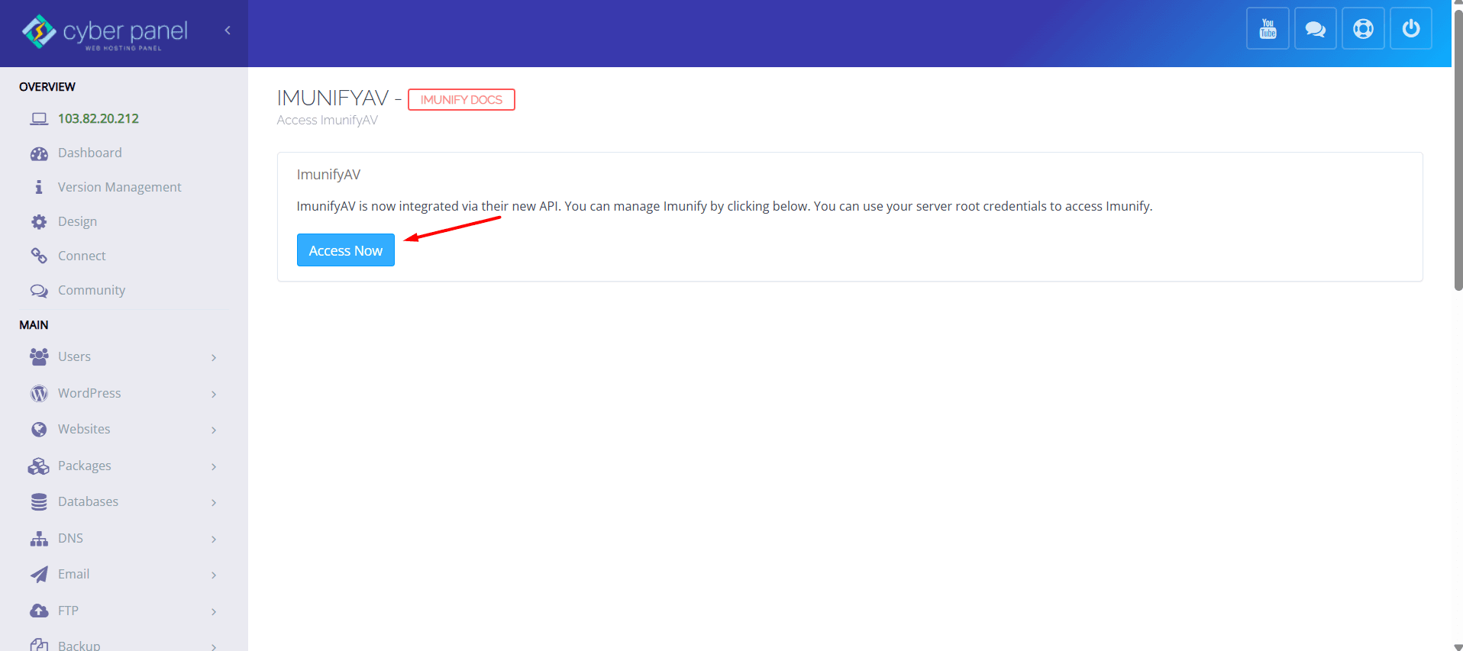Viewport: 1463px width, 651px height.
Task: Open the Packages menu item
Action: pyautogui.click(x=85, y=466)
